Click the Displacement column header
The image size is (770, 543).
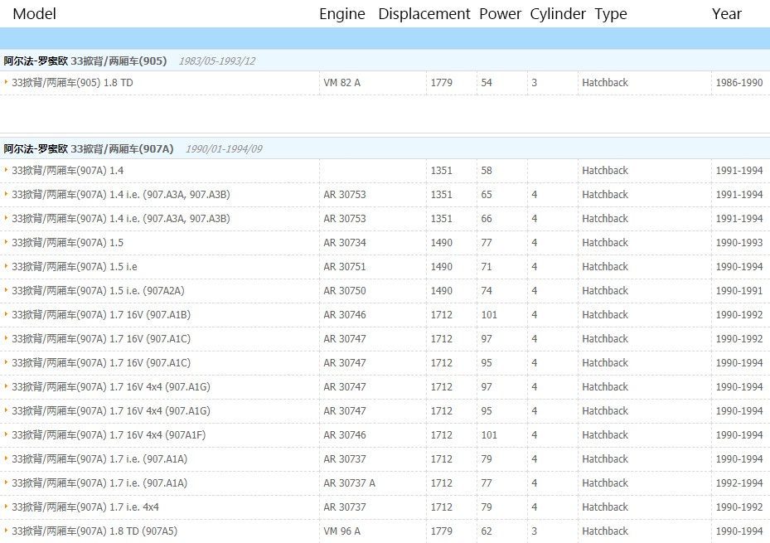(424, 14)
